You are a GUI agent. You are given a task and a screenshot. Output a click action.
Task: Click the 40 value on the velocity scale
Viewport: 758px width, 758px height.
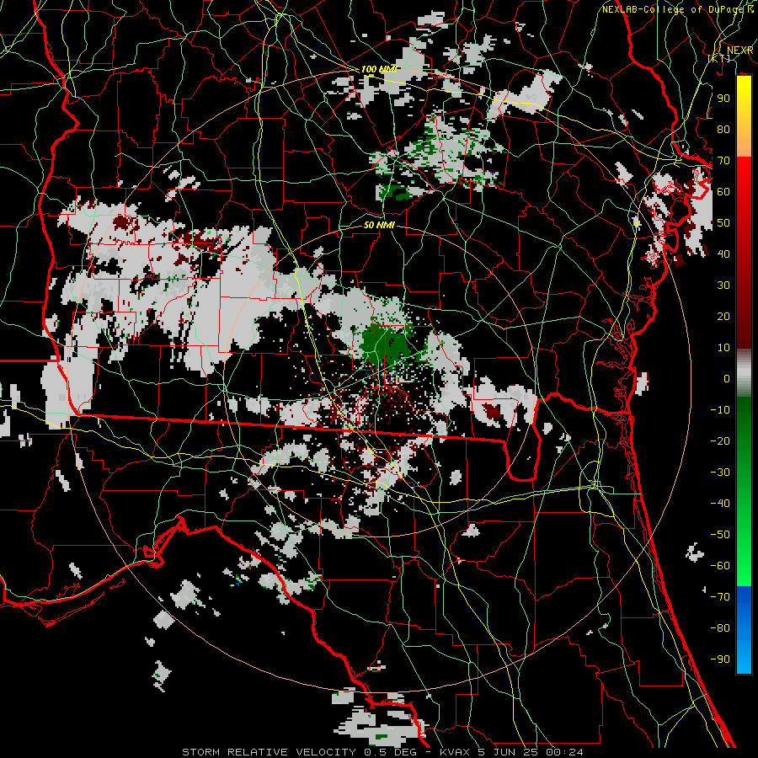pos(723,254)
